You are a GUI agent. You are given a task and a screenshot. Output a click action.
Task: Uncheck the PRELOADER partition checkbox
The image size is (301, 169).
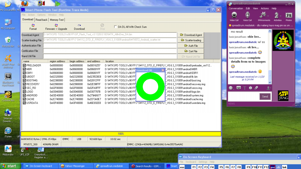coord(24,65)
